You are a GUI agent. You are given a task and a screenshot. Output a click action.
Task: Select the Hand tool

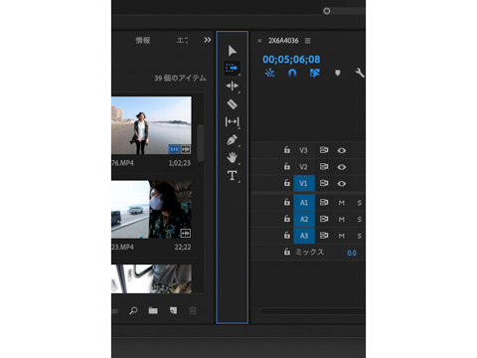[x=232, y=157]
